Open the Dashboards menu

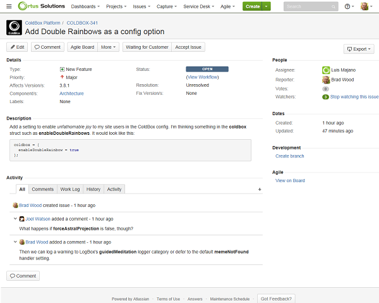click(x=85, y=6)
